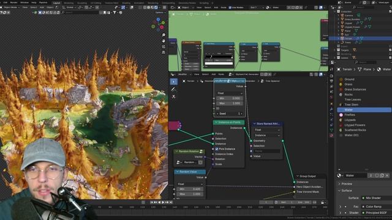The image size is (392, 220).
Task: Click the Trees curve icon in outliner
Action: point(342,42)
